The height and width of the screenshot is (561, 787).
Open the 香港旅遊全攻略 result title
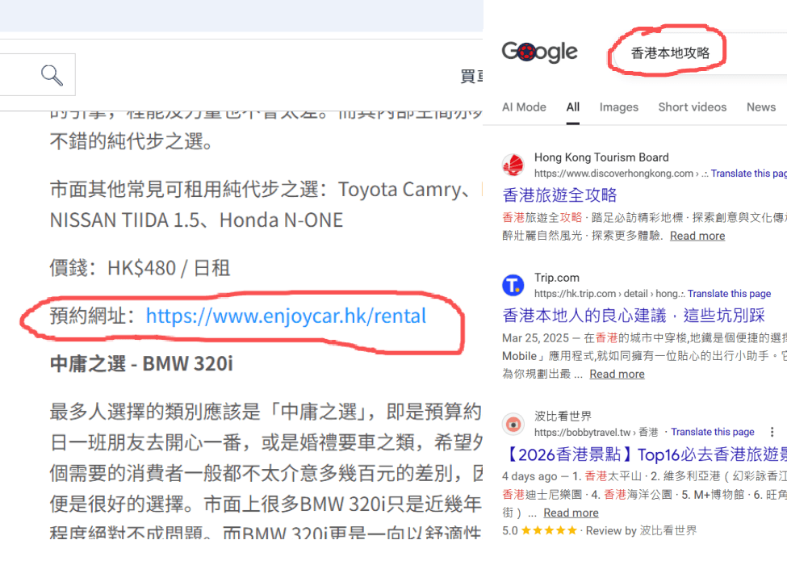(559, 195)
